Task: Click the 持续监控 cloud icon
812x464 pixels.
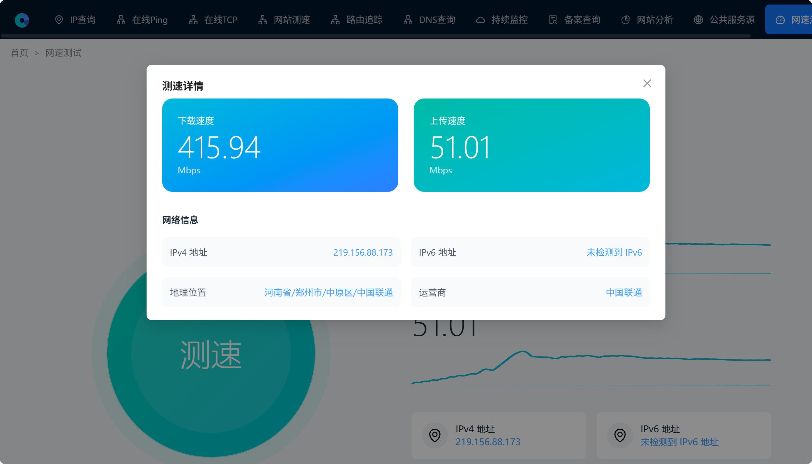Action: pyautogui.click(x=480, y=20)
